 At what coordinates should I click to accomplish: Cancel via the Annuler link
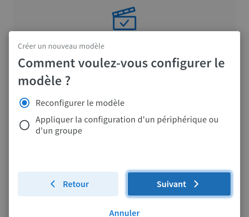tap(124, 213)
